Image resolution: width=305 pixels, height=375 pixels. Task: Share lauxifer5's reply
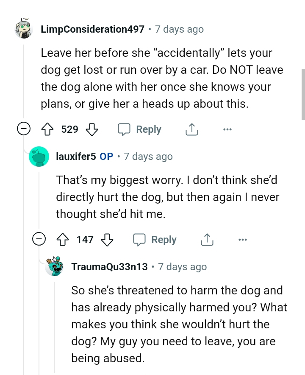(207, 239)
